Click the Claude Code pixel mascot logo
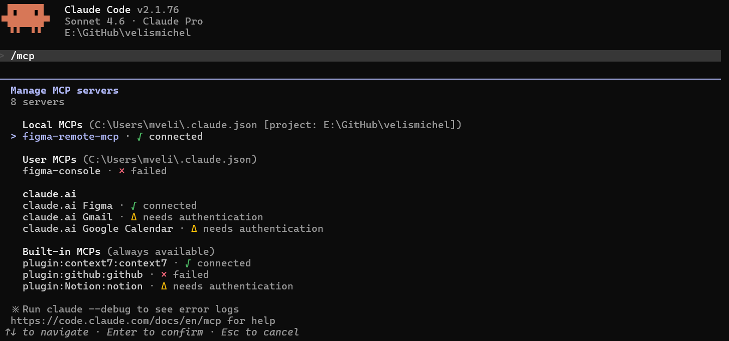The image size is (729, 341). [25, 19]
